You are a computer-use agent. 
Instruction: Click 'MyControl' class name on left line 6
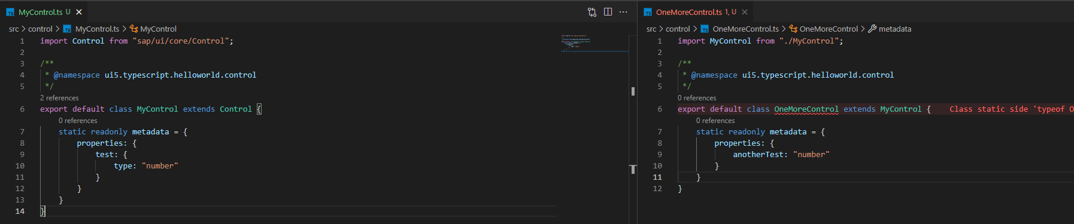157,109
